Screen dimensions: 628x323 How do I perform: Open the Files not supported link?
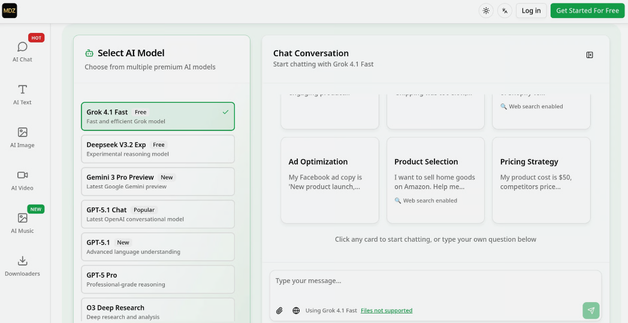click(387, 310)
